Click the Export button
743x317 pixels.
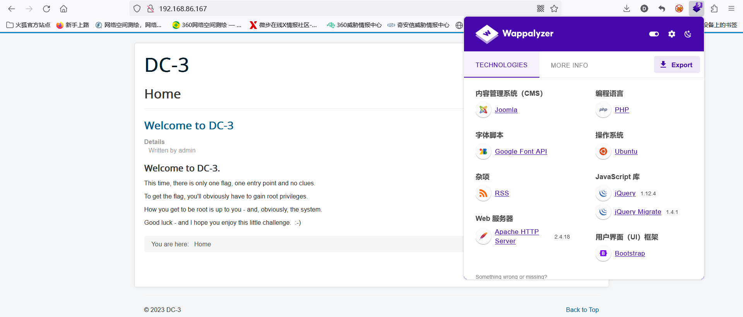point(677,64)
